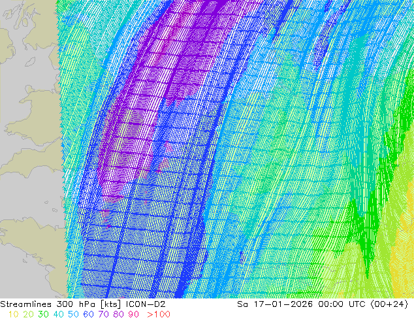414x320 pixels.
Task: Click the violet legend value 70
Action: 103,314
